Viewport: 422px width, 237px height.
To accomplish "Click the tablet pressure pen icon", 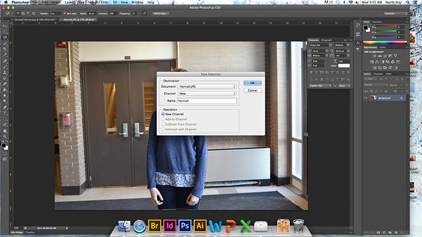I will 144,13.
